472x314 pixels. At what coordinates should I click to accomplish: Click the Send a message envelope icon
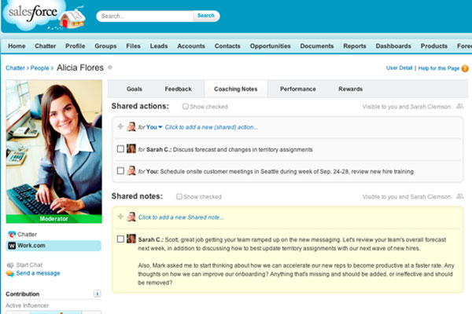click(10, 273)
